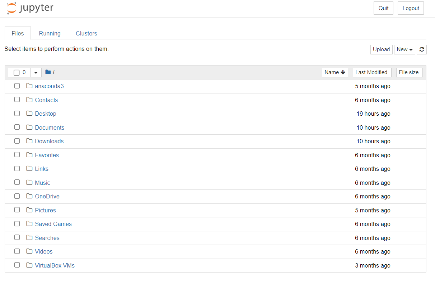Viewport: 435px width, 284px height.
Task: Check the anaconda3 folder checkbox
Action: (x=17, y=86)
